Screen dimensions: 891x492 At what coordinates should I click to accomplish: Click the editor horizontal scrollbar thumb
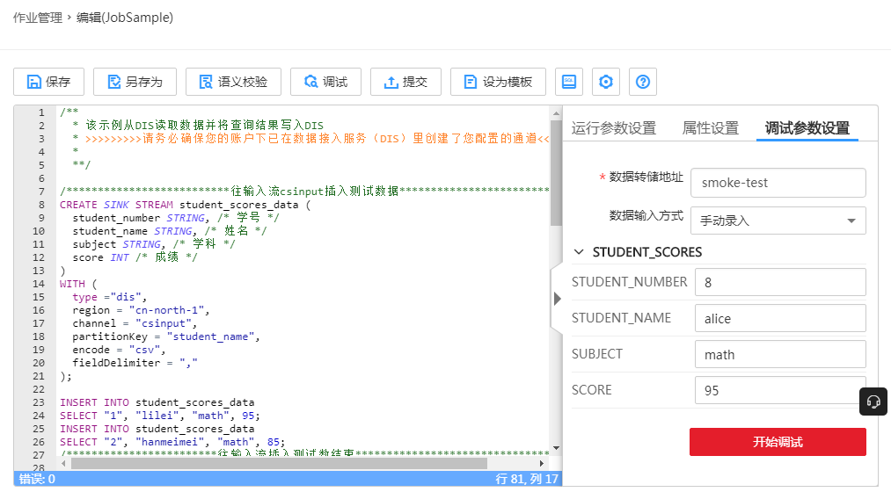(x=279, y=463)
